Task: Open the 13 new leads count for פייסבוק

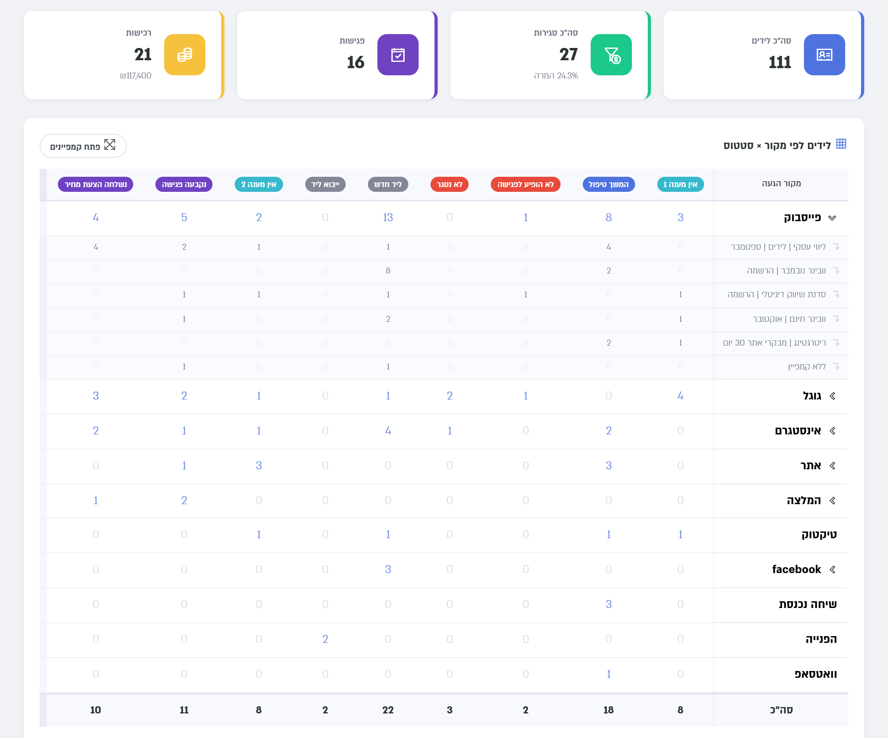Action: click(388, 217)
